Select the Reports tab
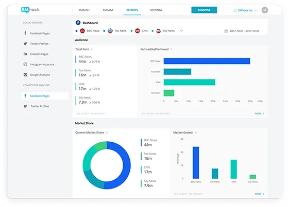 click(x=132, y=10)
